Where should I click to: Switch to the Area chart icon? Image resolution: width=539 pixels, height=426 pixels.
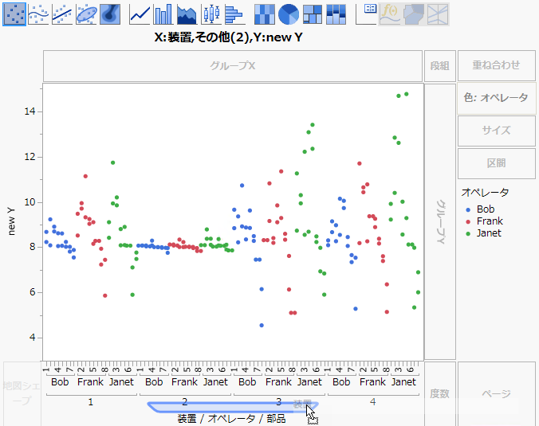pyautogui.click(x=187, y=14)
